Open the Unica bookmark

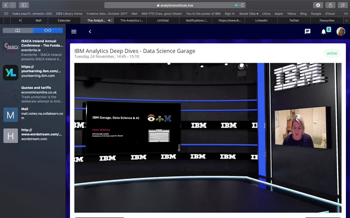(266, 13)
